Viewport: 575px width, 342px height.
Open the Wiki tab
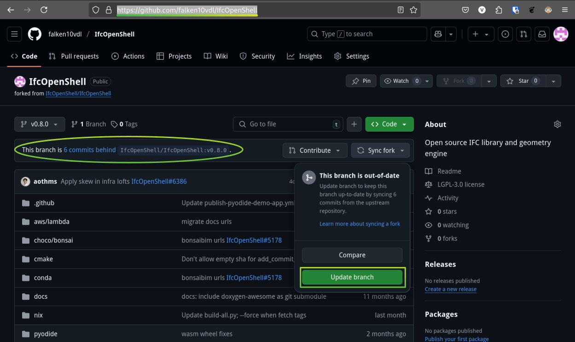tap(216, 56)
